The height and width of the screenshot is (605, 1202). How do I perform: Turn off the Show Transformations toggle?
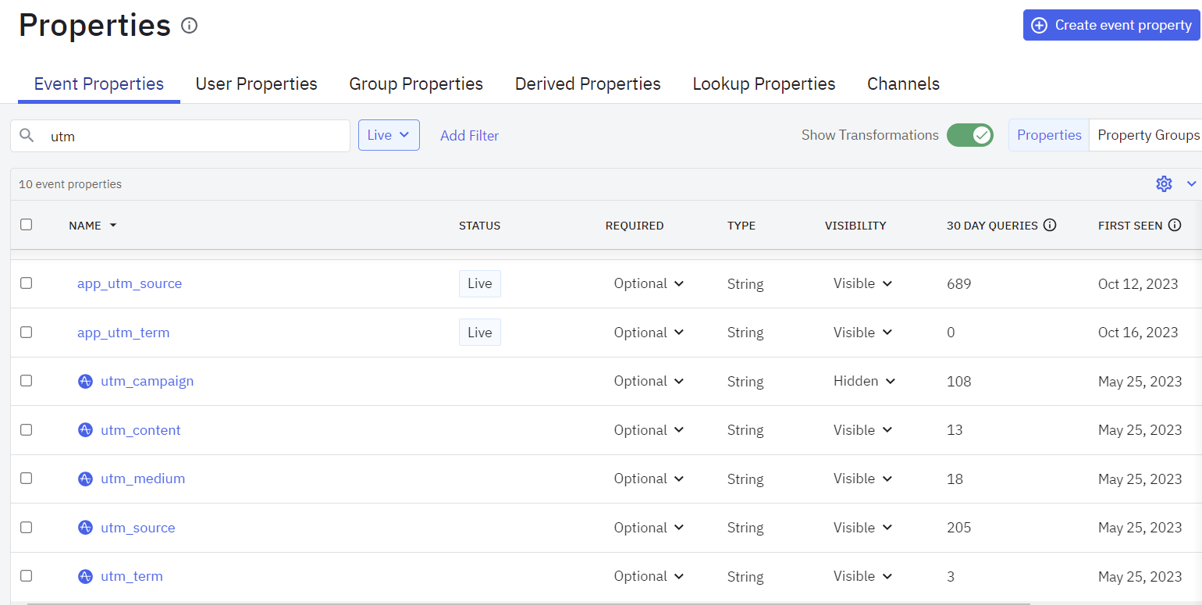pyautogui.click(x=970, y=135)
